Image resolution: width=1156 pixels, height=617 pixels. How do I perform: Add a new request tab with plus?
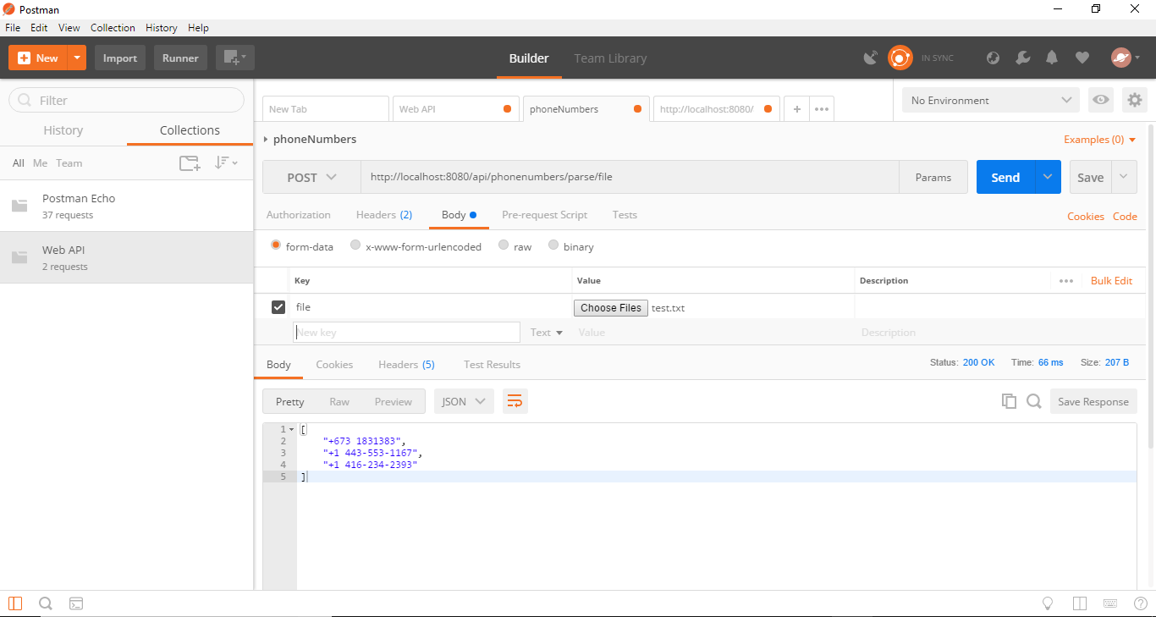coord(796,109)
